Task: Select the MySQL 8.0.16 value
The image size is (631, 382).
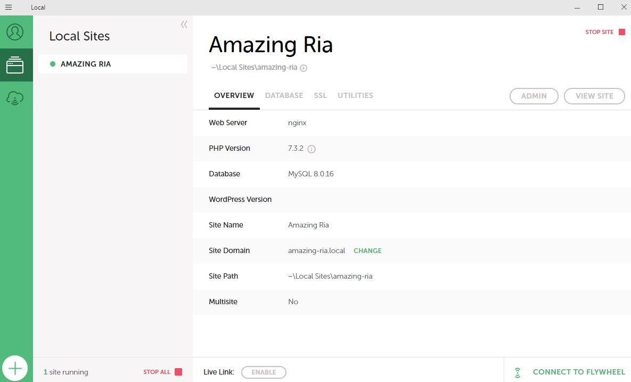Action: [x=310, y=174]
